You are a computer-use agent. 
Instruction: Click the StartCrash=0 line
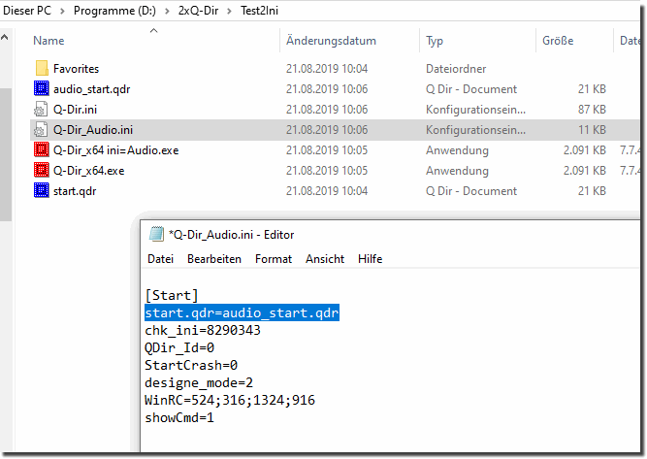[x=191, y=365]
